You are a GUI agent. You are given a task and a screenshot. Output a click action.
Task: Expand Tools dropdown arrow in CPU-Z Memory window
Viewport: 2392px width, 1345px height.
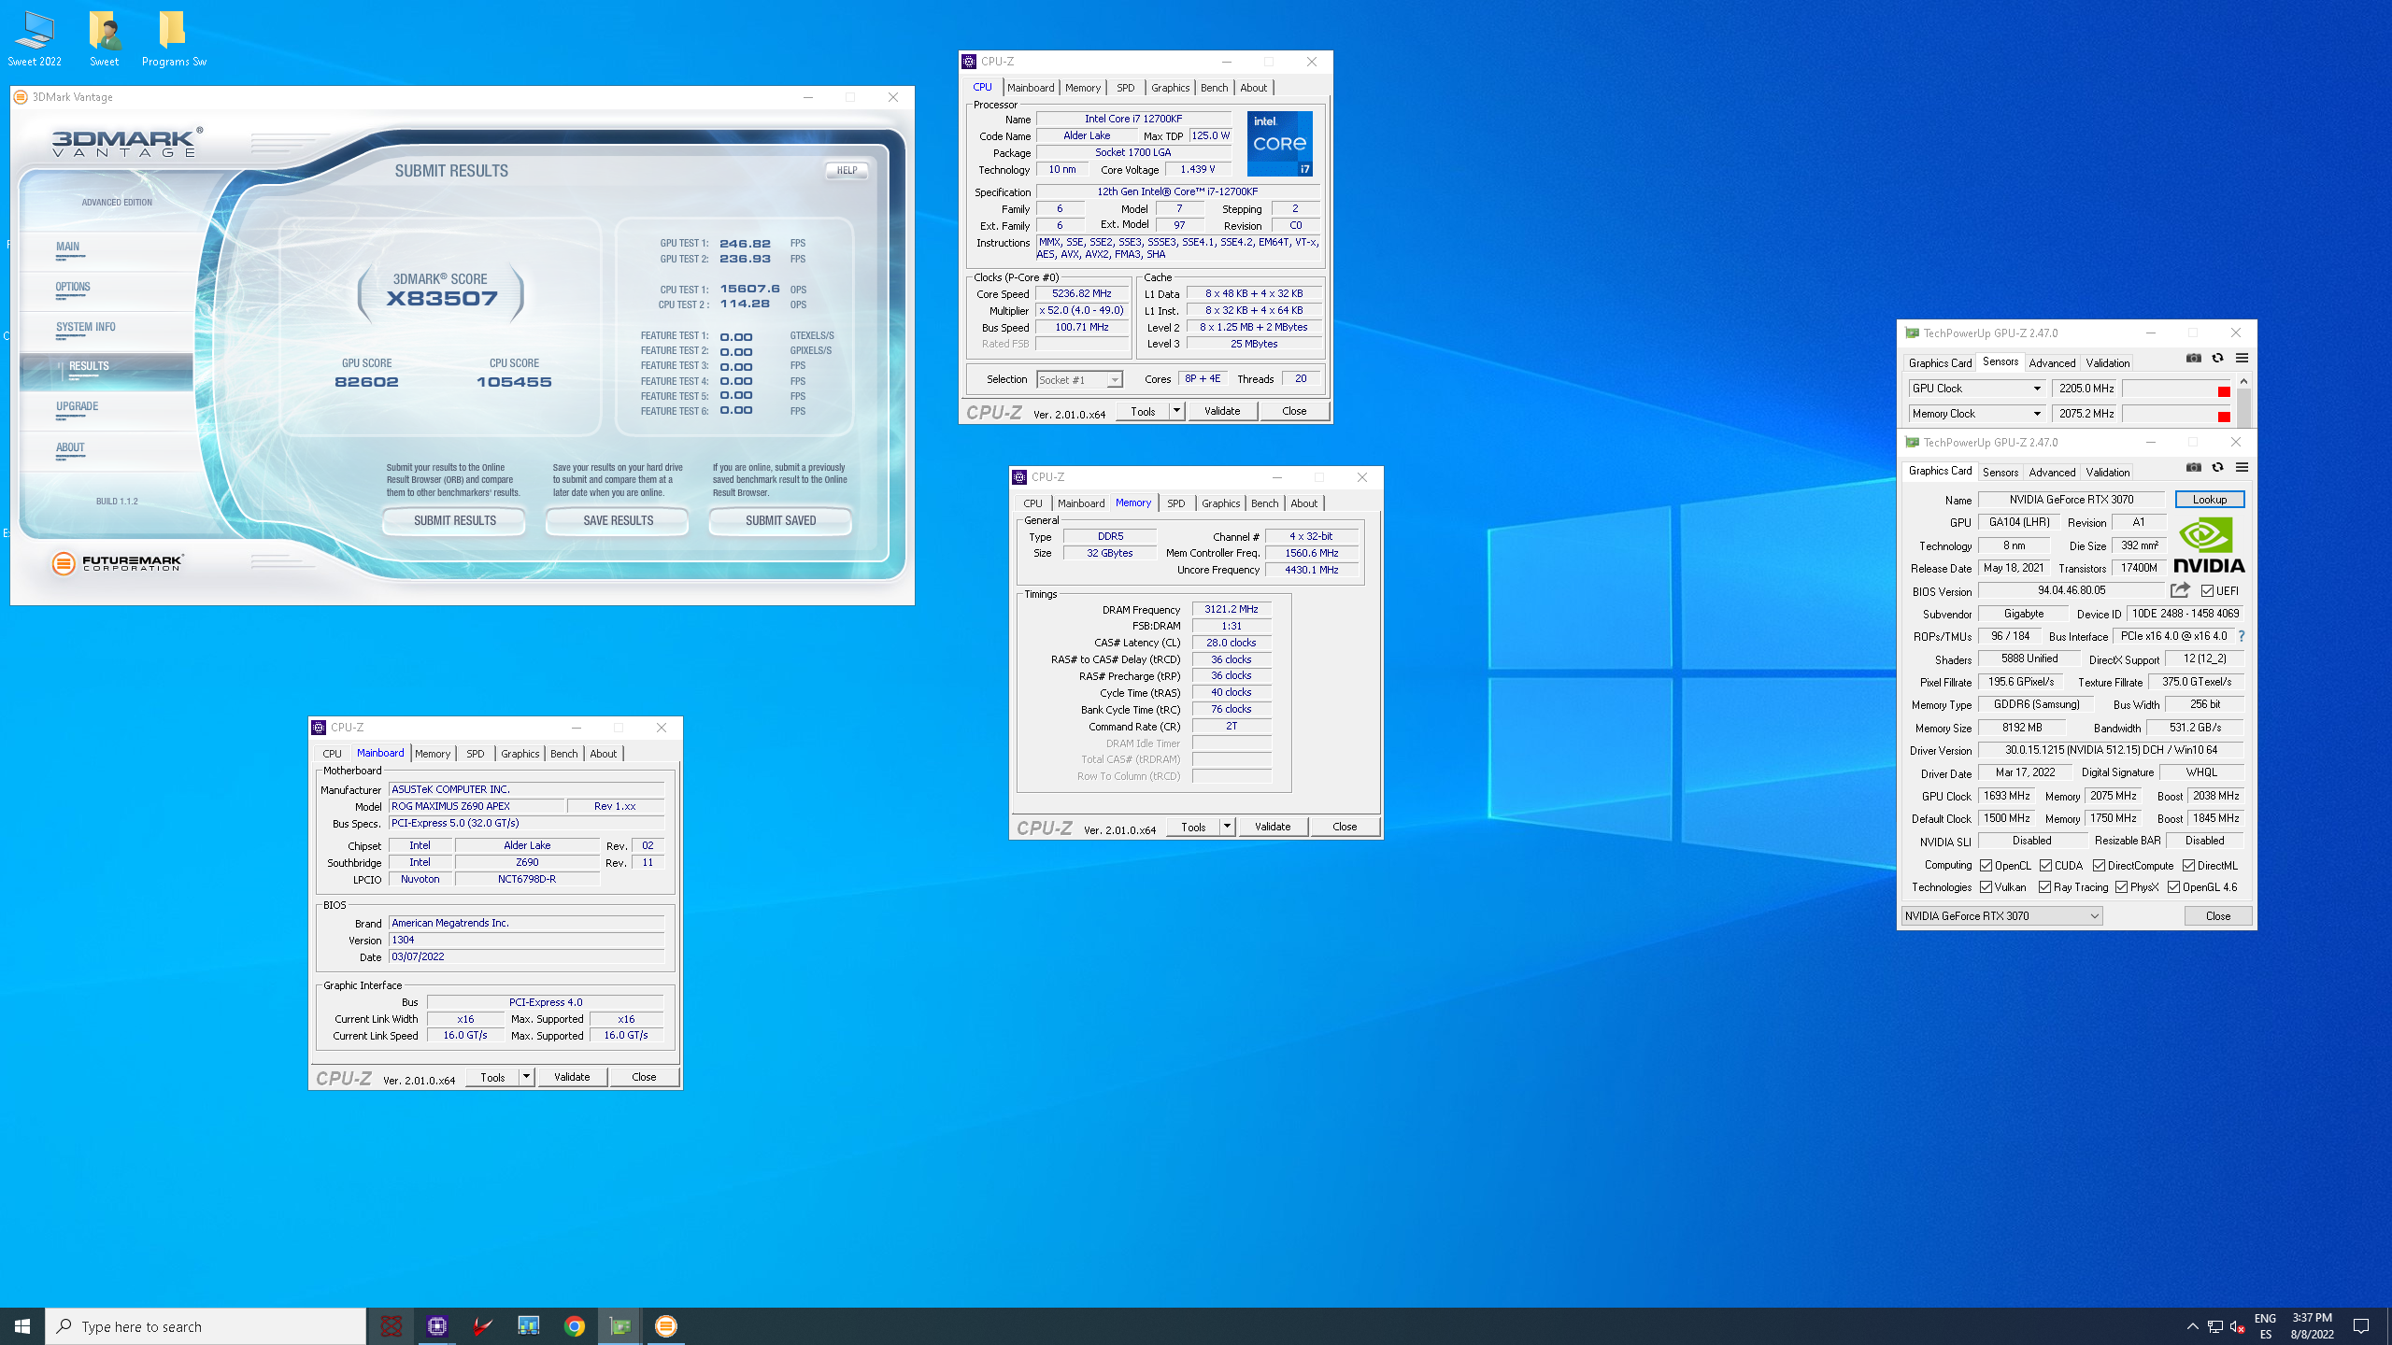(x=1227, y=827)
